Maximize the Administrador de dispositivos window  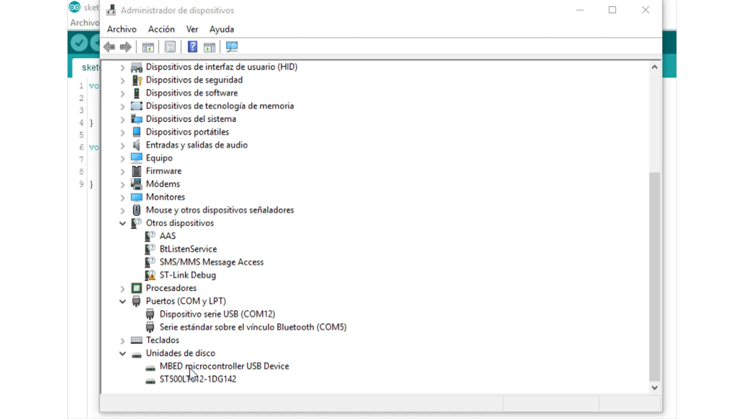(612, 10)
